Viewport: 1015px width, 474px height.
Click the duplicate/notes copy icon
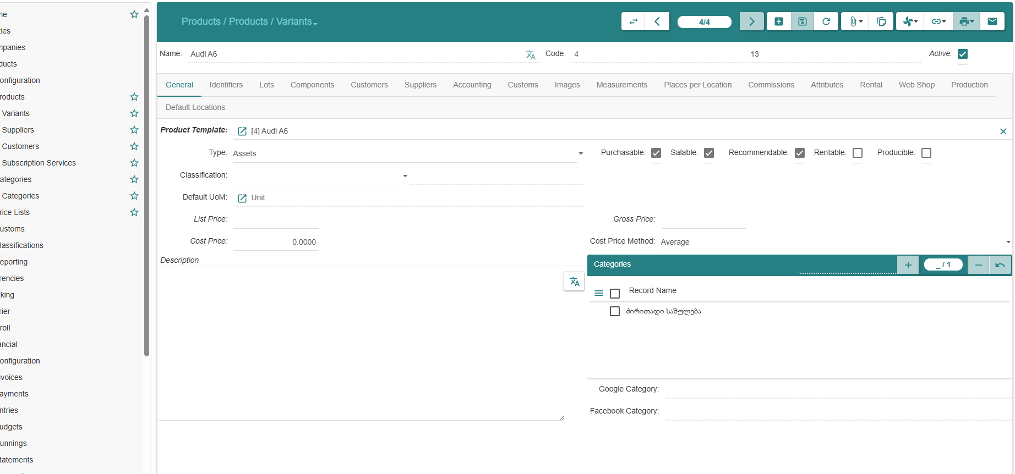881,21
